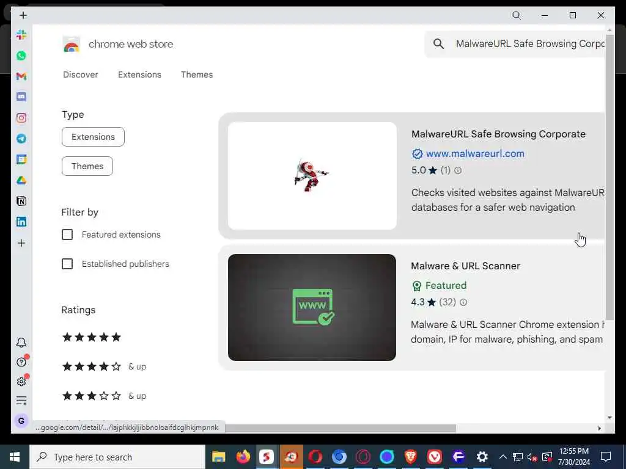
Task: Click the muted volume tray icon
Action: click(x=532, y=457)
